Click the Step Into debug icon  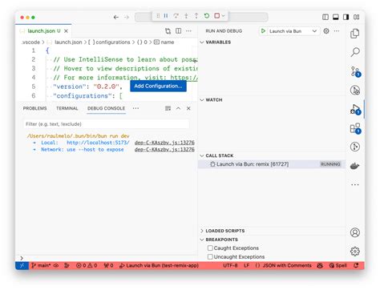186,16
